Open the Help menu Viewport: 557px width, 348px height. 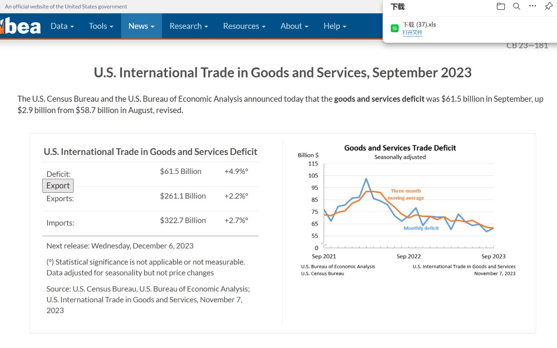tap(335, 26)
